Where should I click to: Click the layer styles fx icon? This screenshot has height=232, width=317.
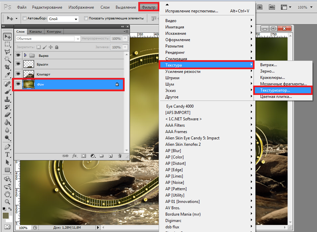75,156
